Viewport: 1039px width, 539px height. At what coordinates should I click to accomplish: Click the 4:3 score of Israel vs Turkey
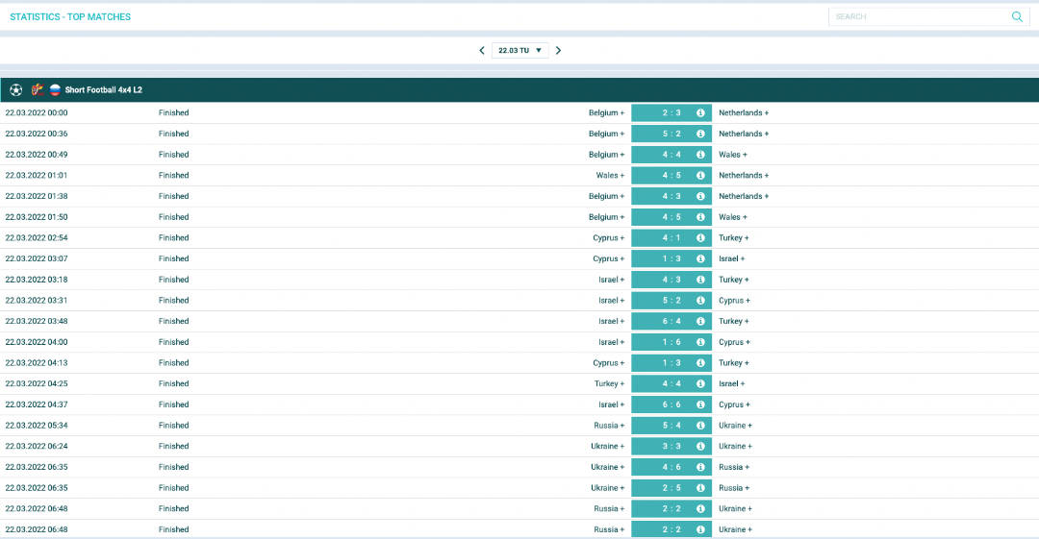tap(671, 280)
